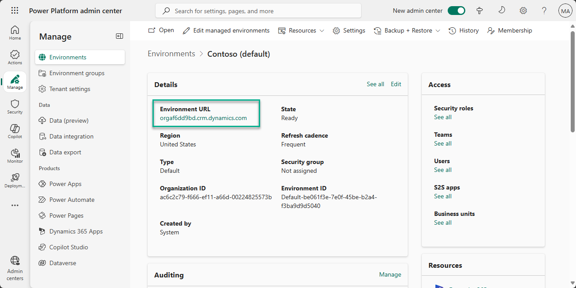
Task: Open the settings gear in top bar
Action: coord(523,11)
